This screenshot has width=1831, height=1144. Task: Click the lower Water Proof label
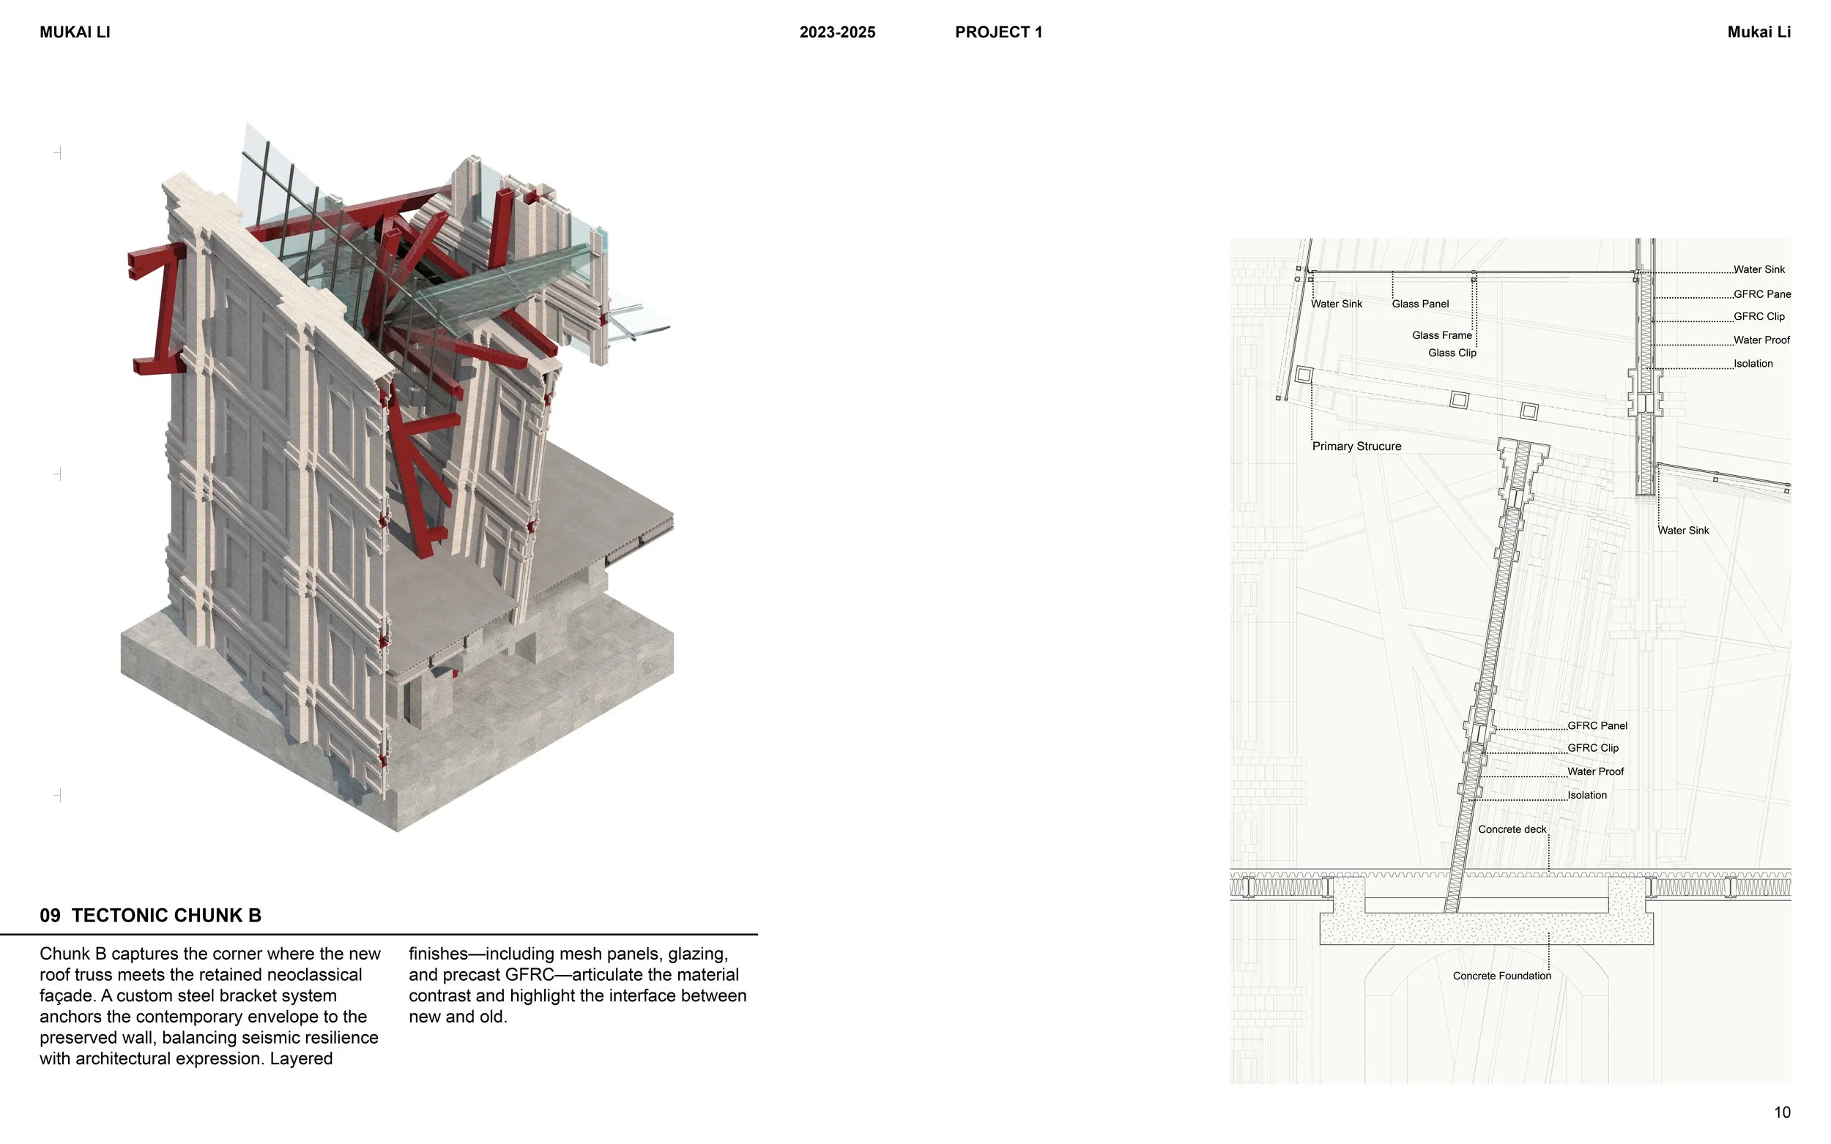[1596, 771]
